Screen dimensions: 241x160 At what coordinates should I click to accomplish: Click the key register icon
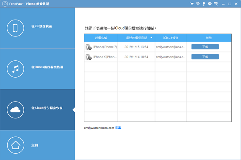click(x=204, y=3)
